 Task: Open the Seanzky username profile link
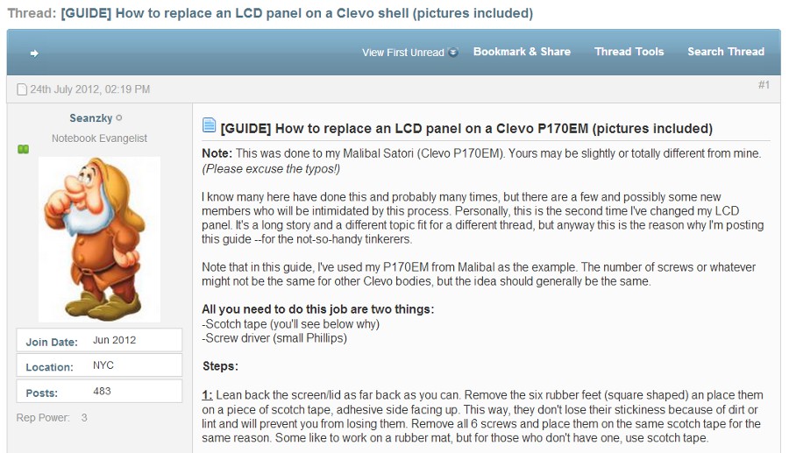pyautogui.click(x=91, y=118)
